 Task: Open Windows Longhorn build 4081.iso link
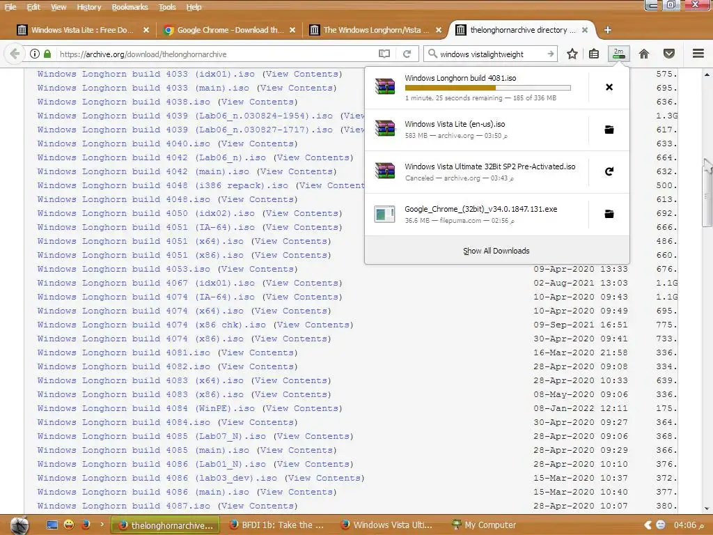(124, 352)
